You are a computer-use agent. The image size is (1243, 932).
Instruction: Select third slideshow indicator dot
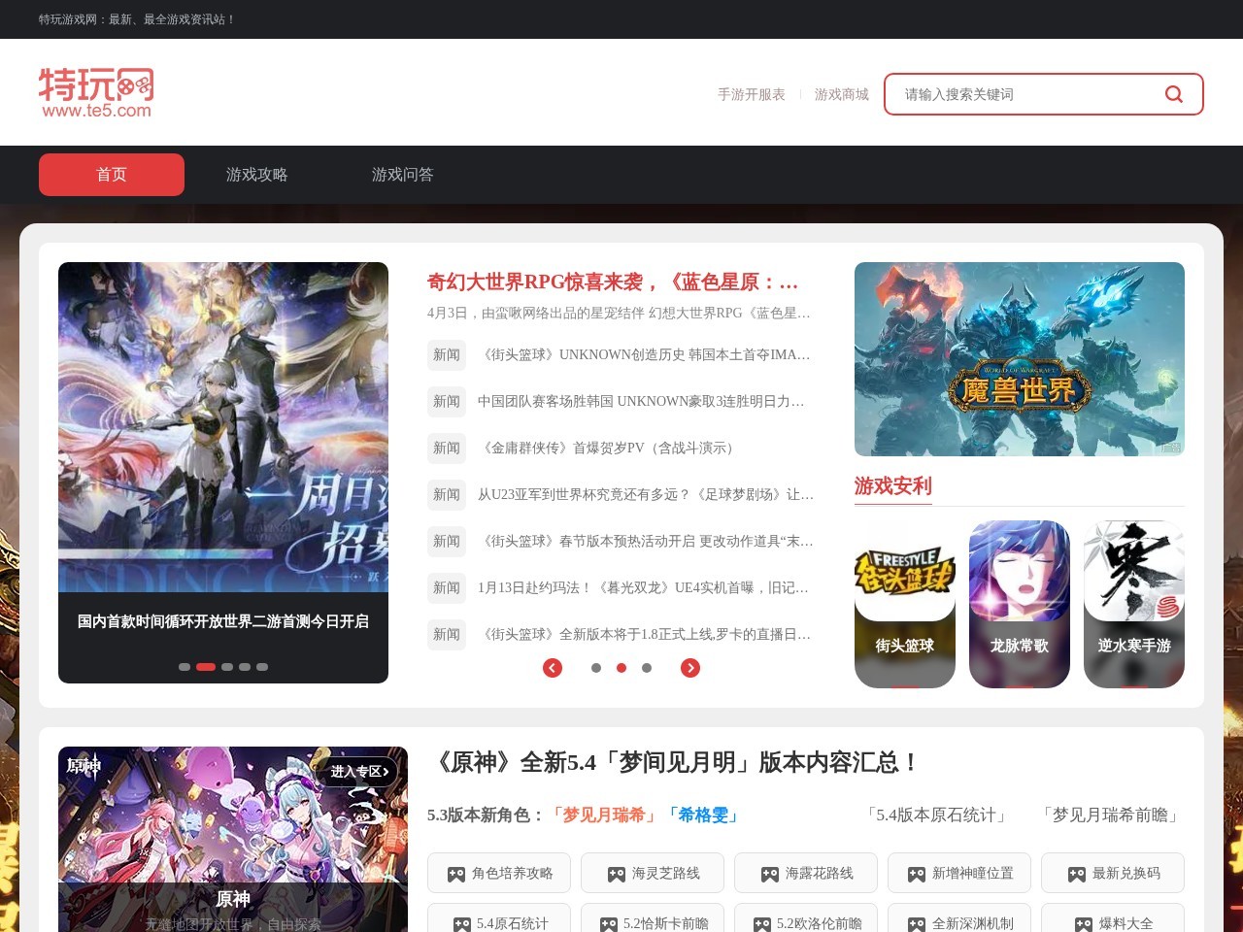coord(227,667)
